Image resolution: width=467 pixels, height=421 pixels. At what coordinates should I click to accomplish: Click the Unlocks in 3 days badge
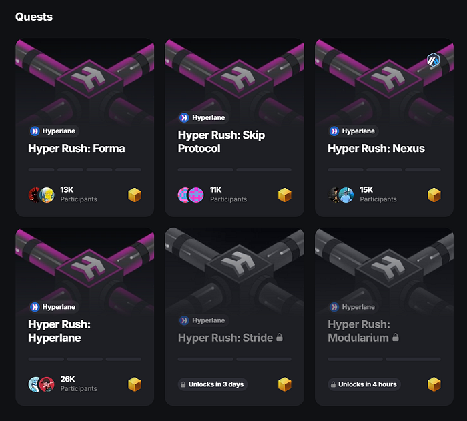[213, 384]
